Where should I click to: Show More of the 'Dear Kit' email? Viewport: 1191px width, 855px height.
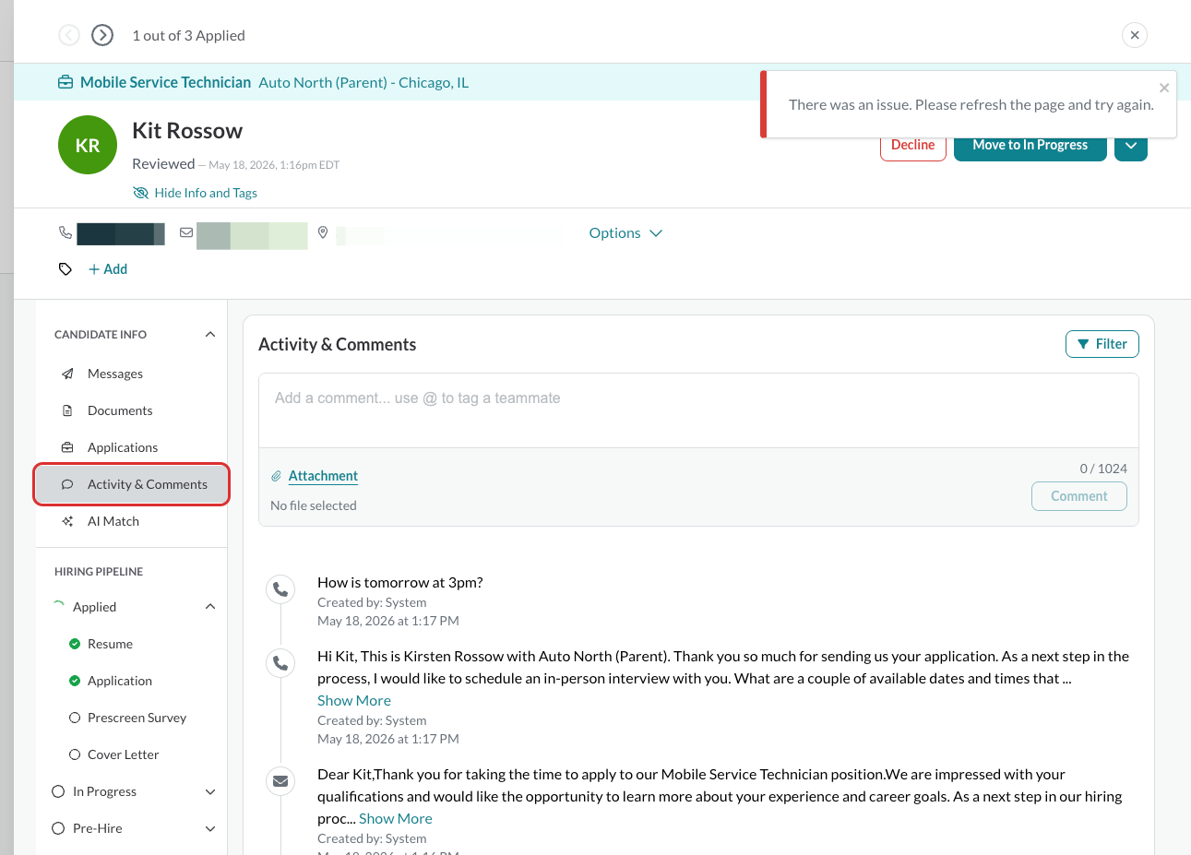pos(396,818)
